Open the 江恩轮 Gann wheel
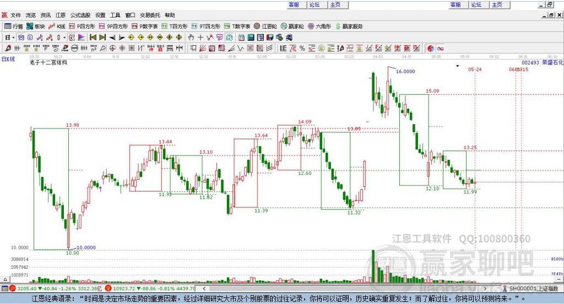This screenshot has width=564, height=304. click(265, 26)
